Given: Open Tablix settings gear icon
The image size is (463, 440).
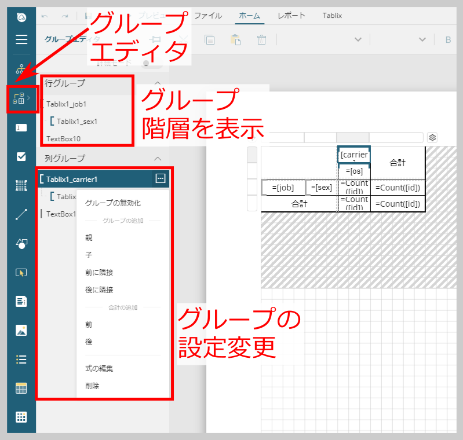Looking at the screenshot, I should [x=432, y=138].
